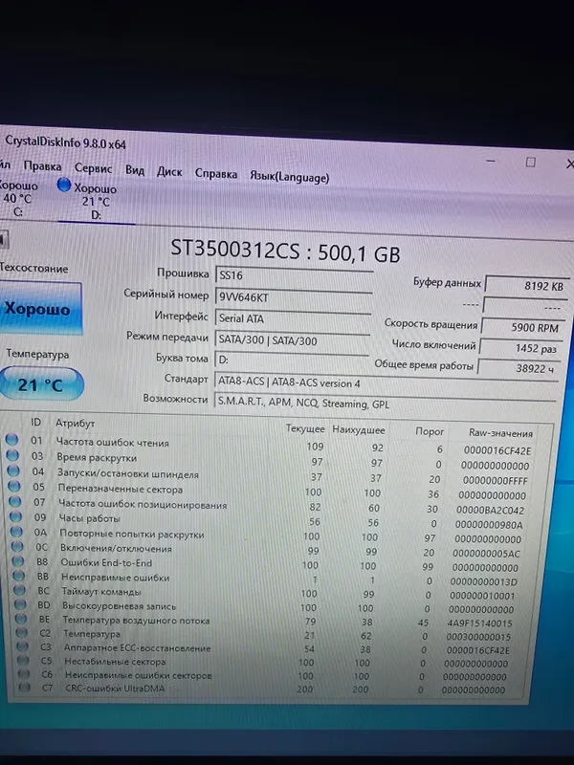The height and width of the screenshot is (765, 574).
Task: Click the Хорошо health status button
Action: tap(39, 309)
